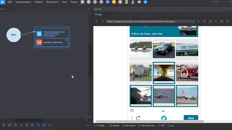This screenshot has width=232, height=130.
Task: Click the circular icon in bottom-left toolbar
Action: coord(4,125)
